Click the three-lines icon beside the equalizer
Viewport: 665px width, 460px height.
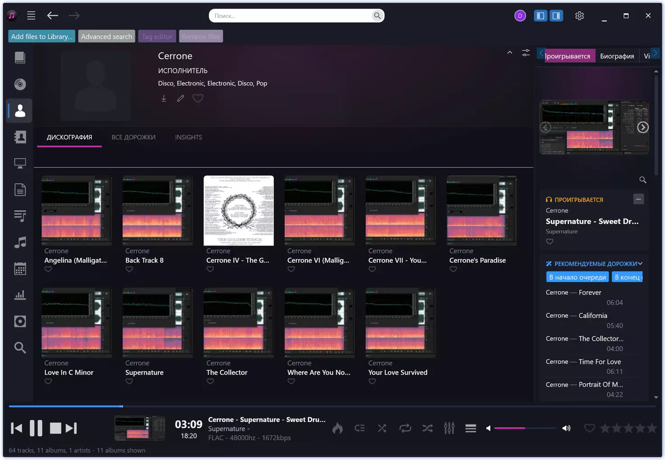(x=471, y=428)
